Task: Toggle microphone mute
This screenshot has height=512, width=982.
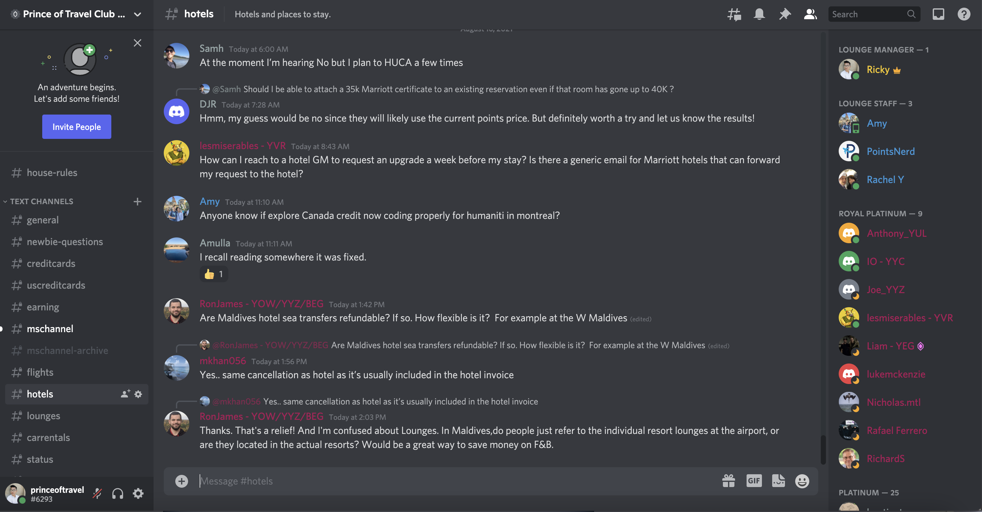Action: click(x=97, y=494)
